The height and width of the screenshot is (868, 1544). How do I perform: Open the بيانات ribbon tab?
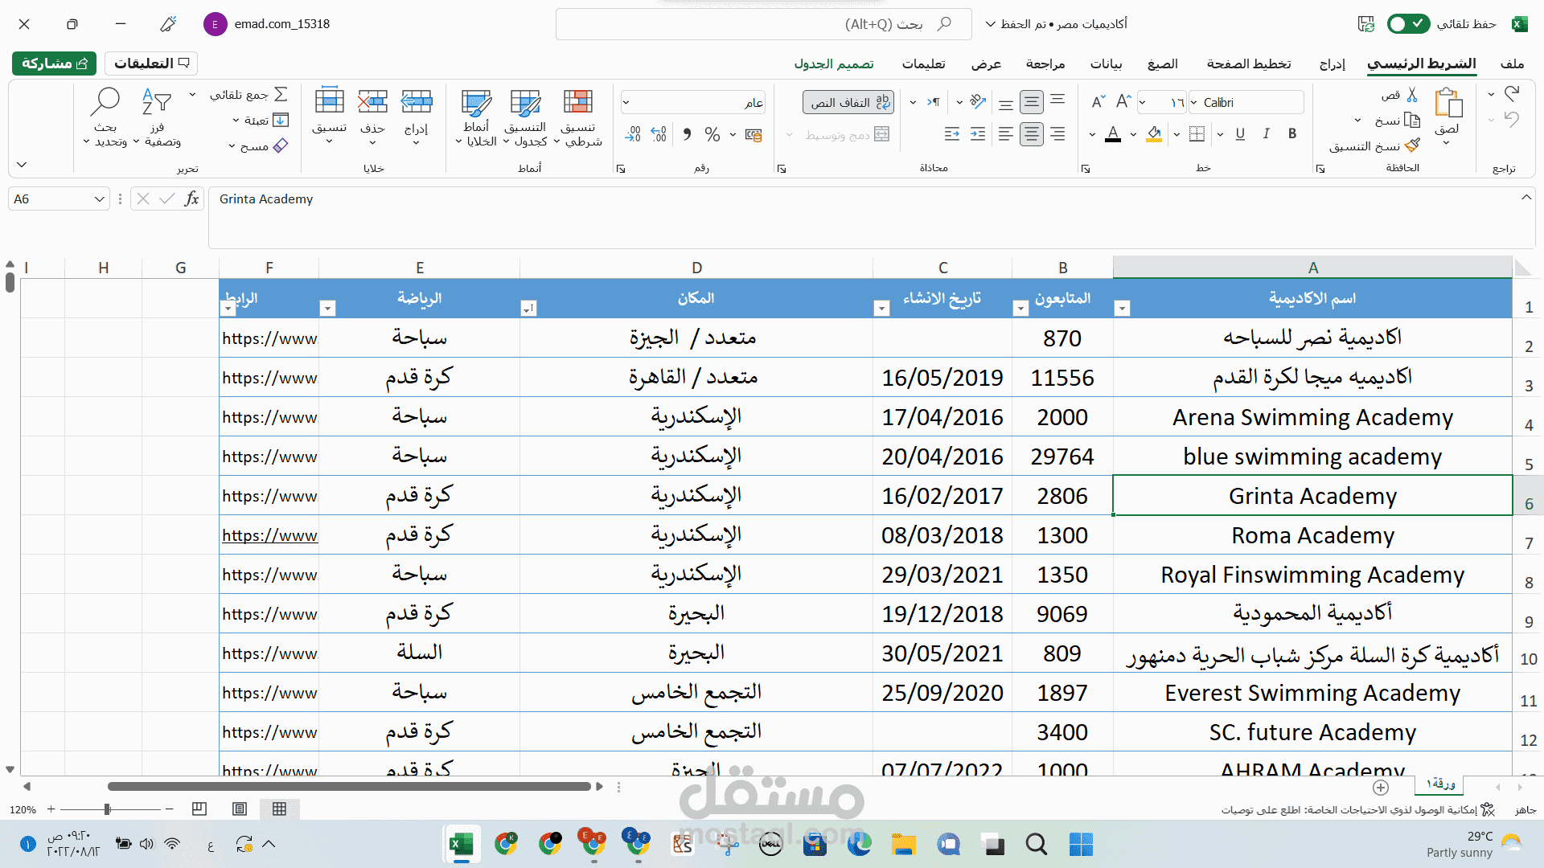pyautogui.click(x=1106, y=63)
